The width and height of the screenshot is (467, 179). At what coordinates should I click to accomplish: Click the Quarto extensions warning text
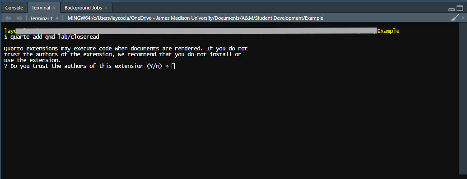point(126,54)
